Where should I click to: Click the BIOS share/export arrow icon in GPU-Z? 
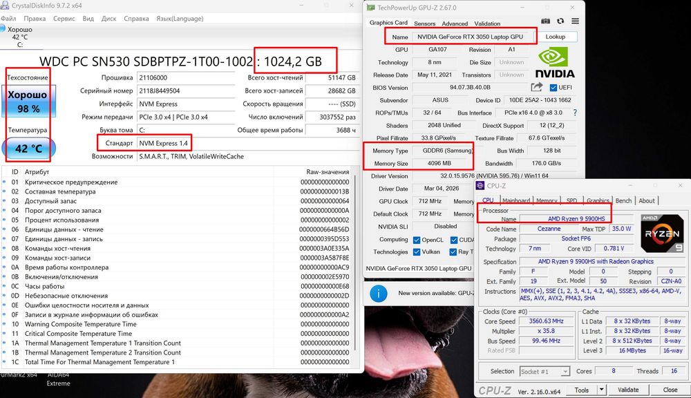(x=536, y=87)
